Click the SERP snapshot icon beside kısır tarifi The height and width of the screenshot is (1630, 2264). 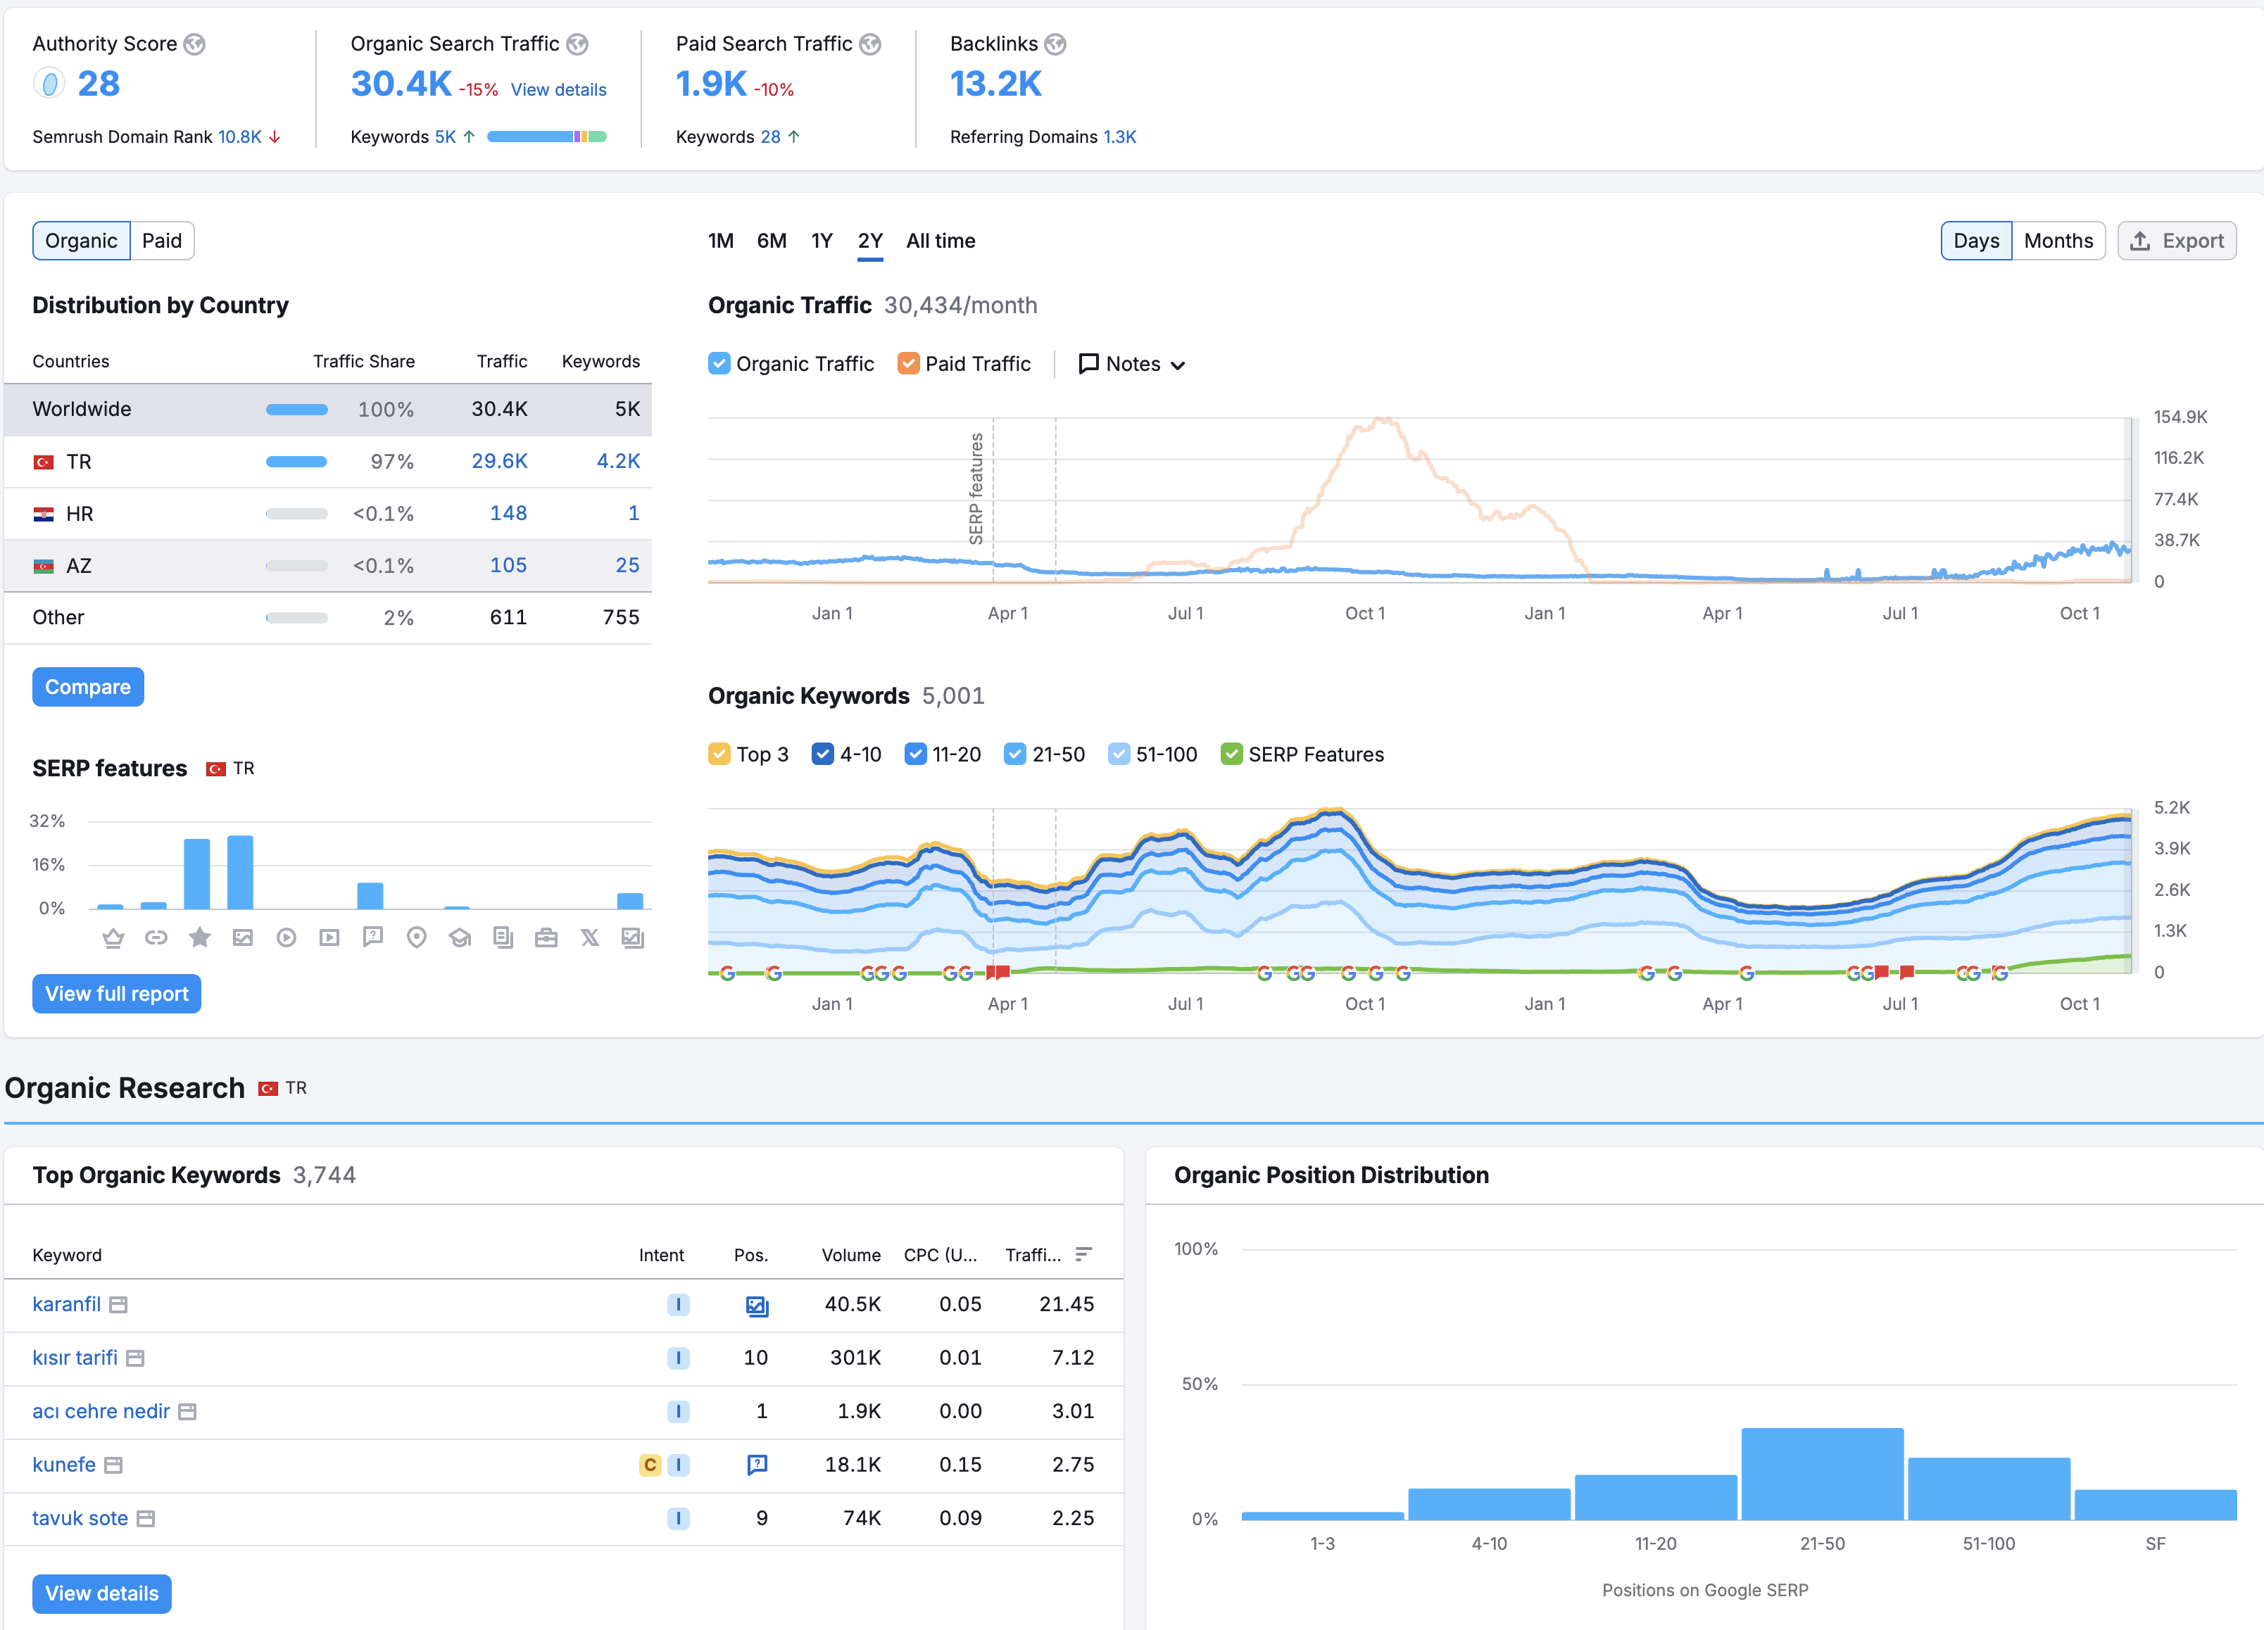point(136,1358)
